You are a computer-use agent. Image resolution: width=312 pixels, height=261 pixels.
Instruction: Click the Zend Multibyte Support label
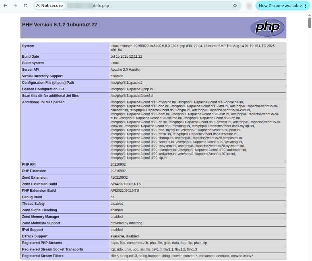tap(41, 223)
